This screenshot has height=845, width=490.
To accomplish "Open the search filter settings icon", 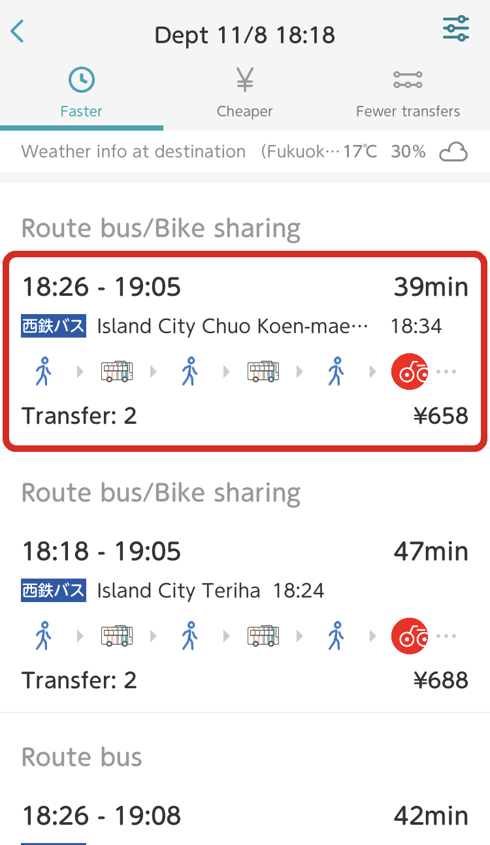I will [455, 29].
